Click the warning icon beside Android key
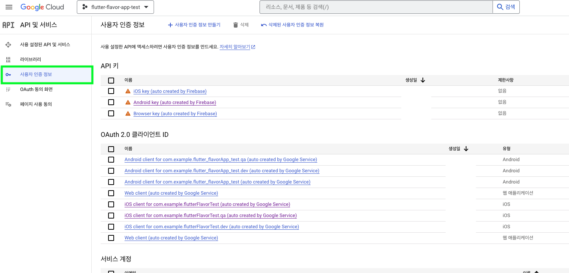This screenshot has height=273, width=569. pos(128,102)
